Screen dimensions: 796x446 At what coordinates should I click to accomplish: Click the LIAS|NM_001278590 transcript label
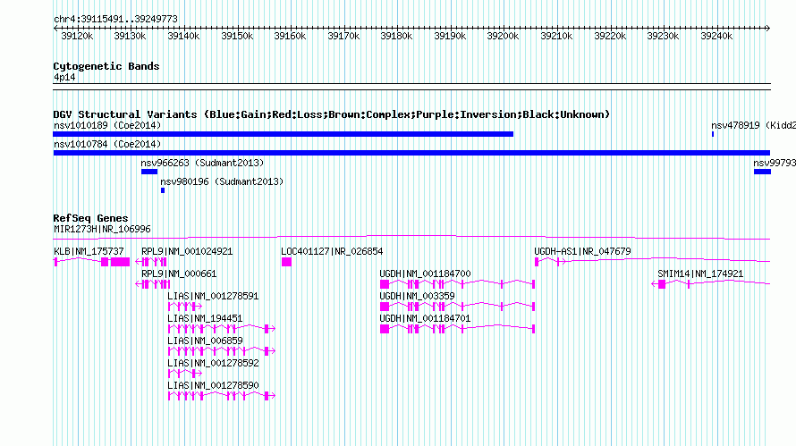[213, 385]
